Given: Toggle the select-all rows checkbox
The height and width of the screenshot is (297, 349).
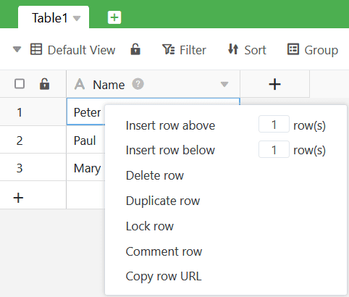Looking at the screenshot, I should (x=20, y=84).
